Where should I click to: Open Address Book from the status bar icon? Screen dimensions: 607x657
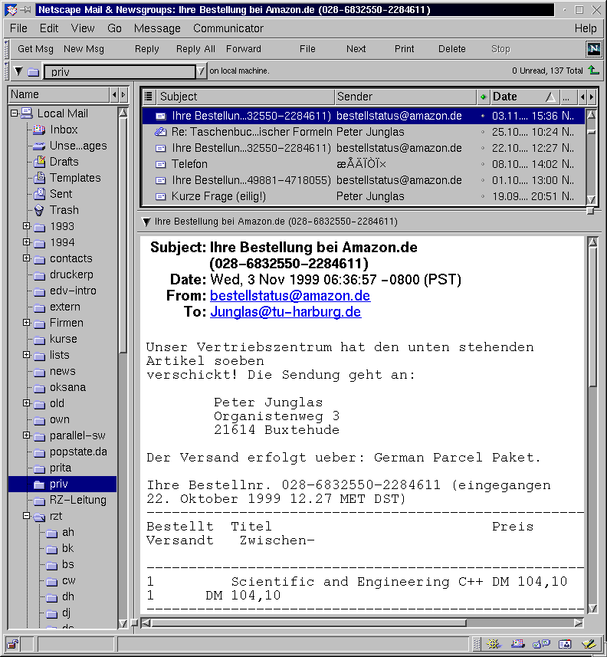click(565, 644)
